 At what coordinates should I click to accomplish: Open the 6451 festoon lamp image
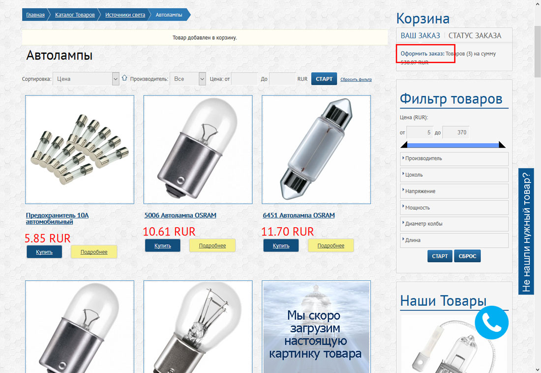click(x=316, y=150)
